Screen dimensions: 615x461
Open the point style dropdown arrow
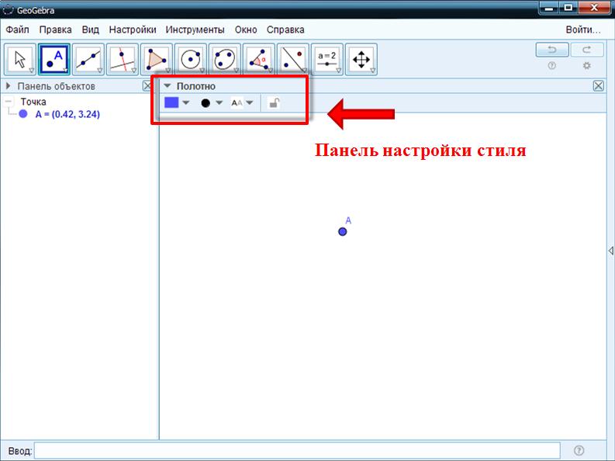tap(219, 102)
